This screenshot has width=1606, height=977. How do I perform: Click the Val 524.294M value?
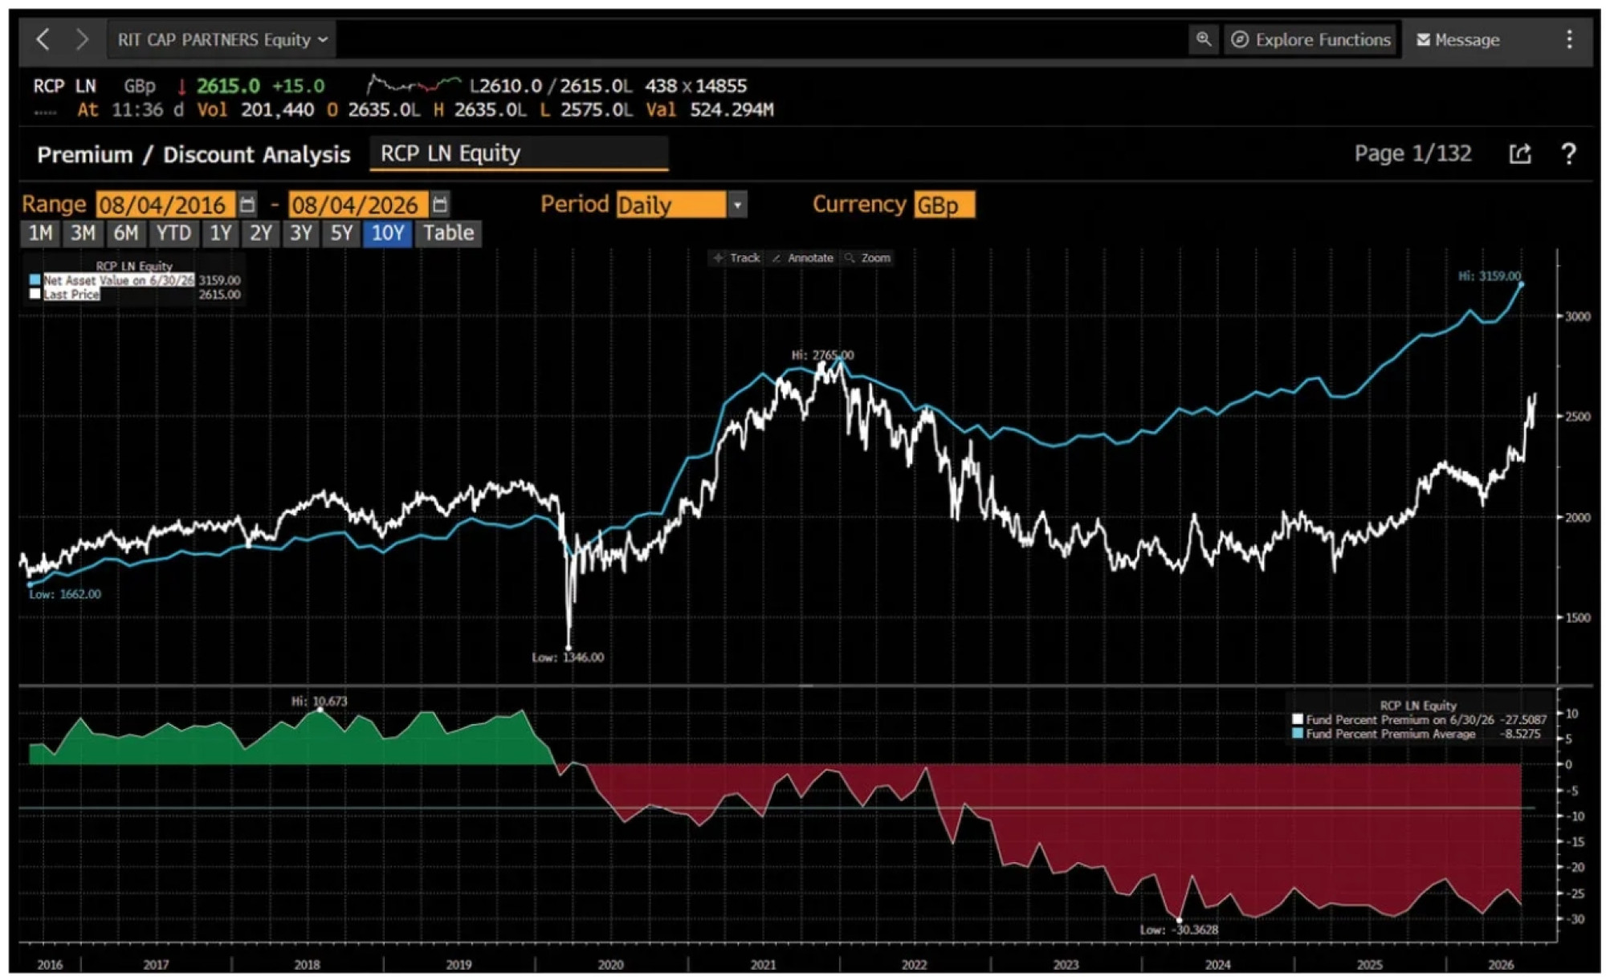pos(732,110)
